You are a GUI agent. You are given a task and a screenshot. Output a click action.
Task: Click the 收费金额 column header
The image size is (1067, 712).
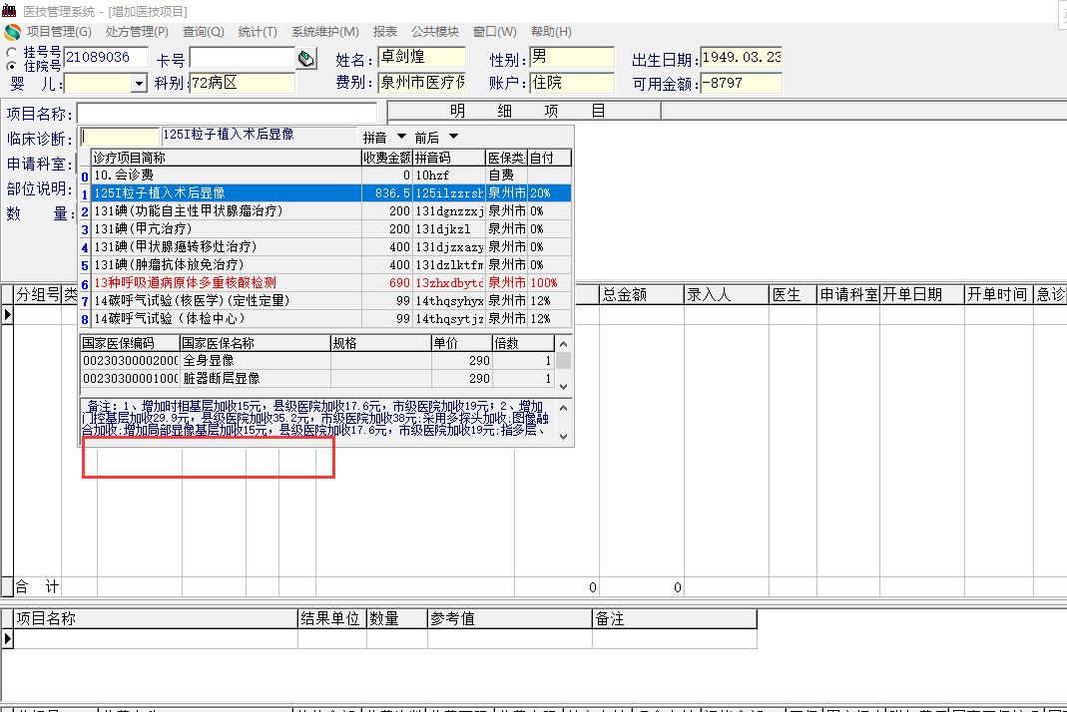point(387,158)
